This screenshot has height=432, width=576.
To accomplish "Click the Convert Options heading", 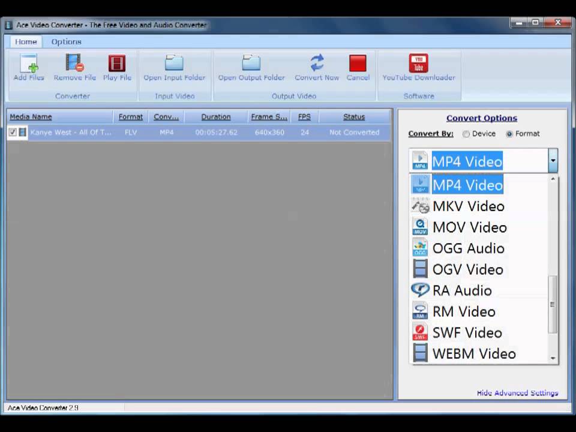I will pos(482,118).
